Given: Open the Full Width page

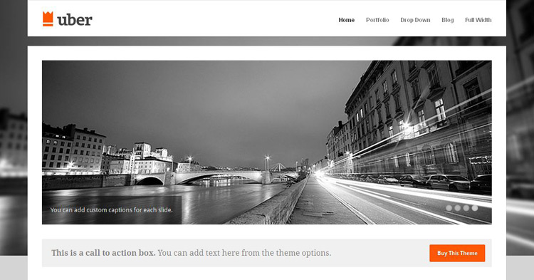Looking at the screenshot, I should 478,20.
